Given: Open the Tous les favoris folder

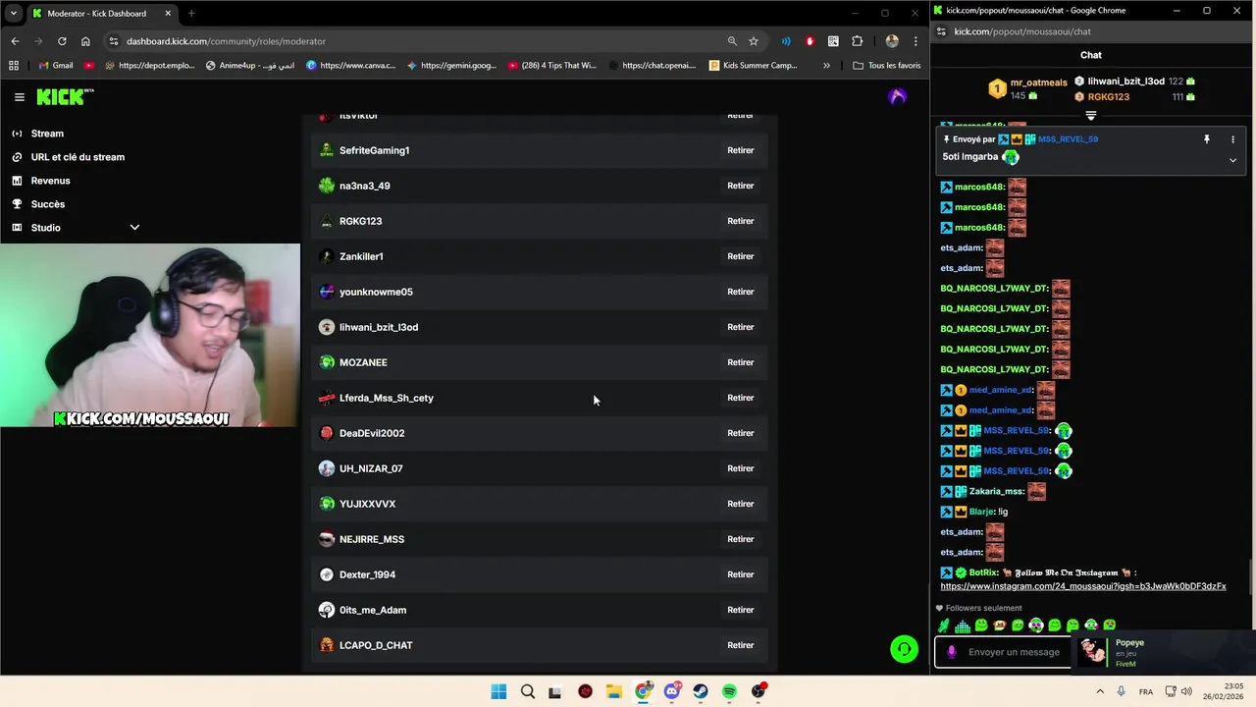Looking at the screenshot, I should pos(887,66).
